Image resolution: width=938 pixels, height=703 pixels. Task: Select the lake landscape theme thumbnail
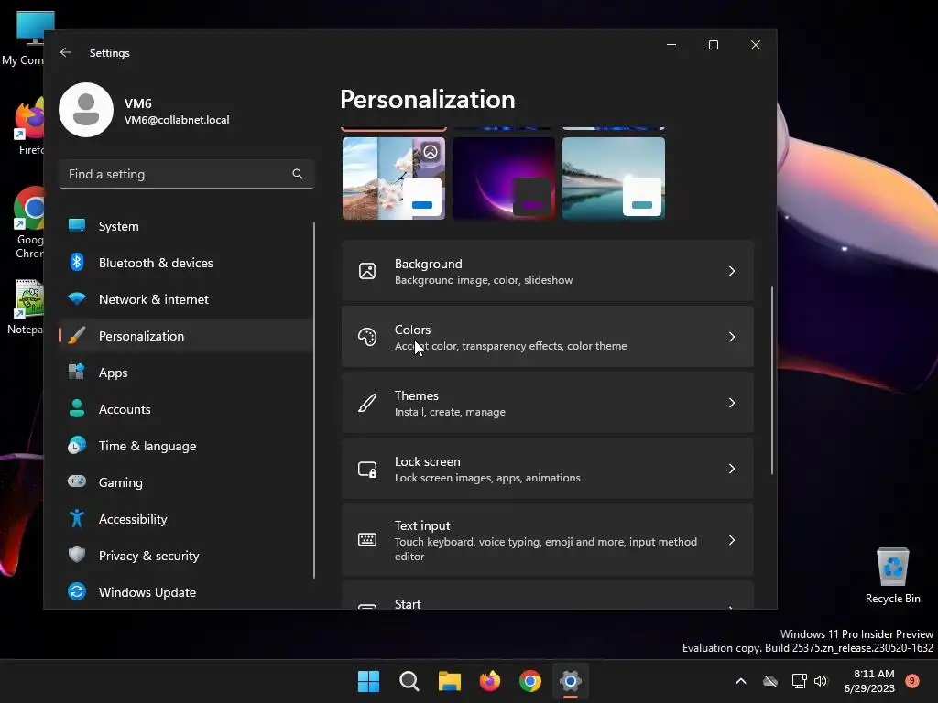pos(614,178)
